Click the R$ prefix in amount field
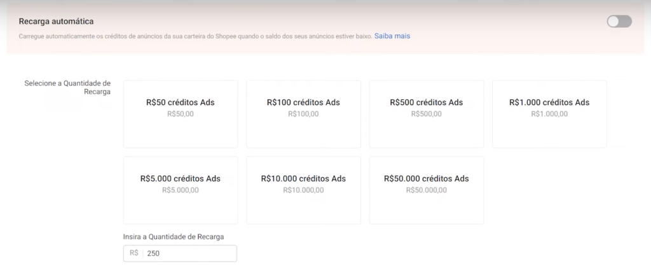 pos(134,253)
